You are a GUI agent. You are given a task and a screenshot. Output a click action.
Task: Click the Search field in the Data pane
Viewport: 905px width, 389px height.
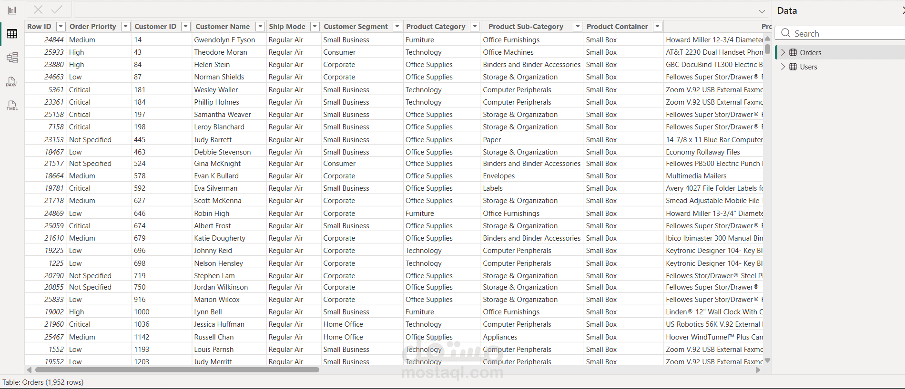(841, 33)
